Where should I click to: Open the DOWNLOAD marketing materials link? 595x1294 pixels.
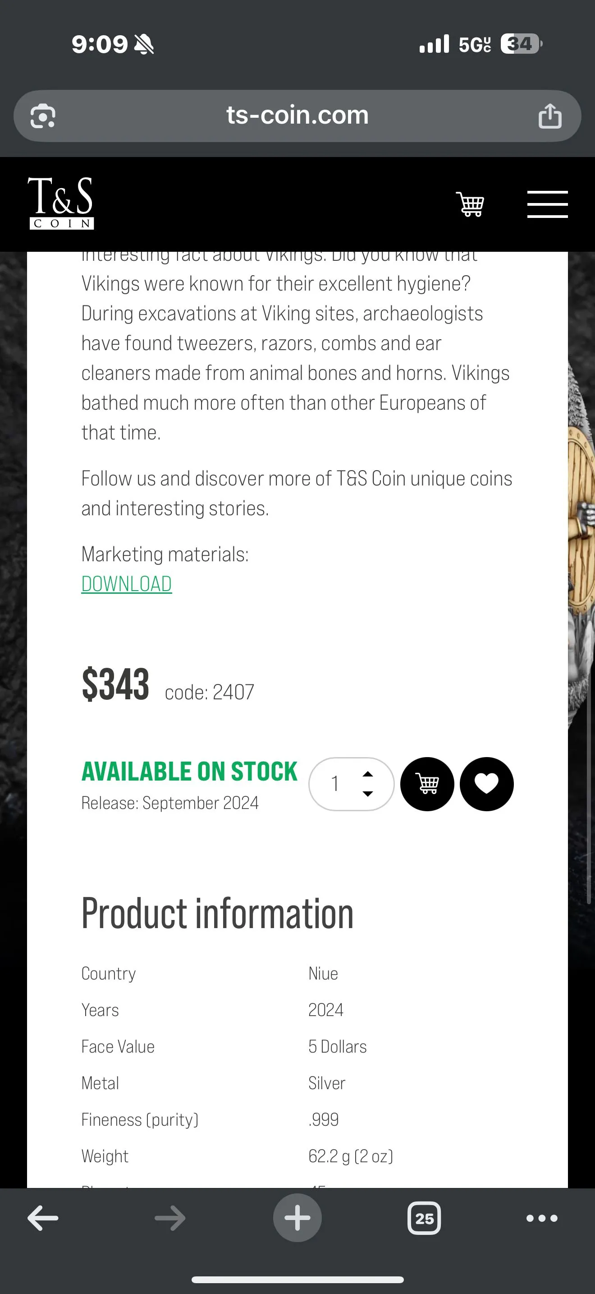pyautogui.click(x=126, y=584)
